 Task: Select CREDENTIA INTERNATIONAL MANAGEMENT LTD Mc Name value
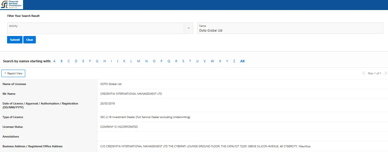click(x=131, y=94)
